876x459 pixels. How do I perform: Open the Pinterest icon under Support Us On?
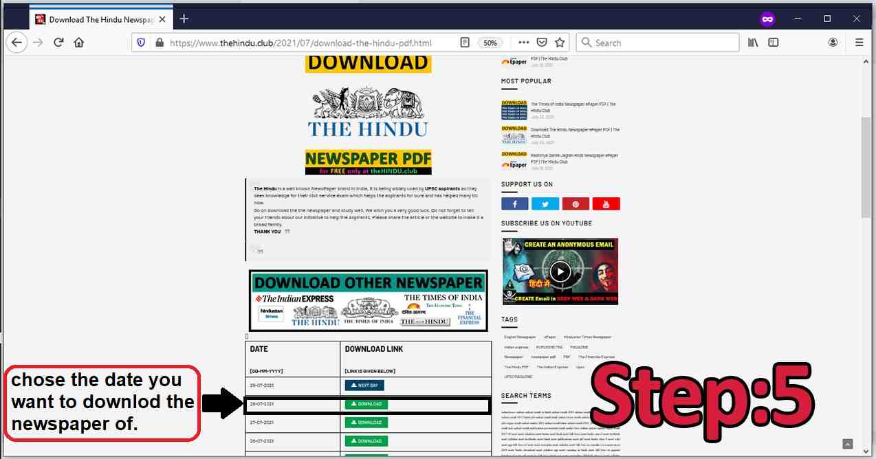[576, 203]
